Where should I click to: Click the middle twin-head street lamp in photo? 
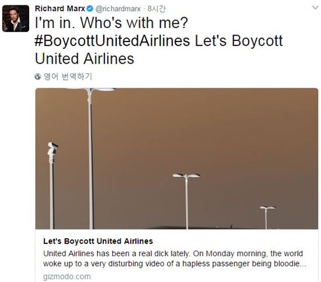(186, 201)
